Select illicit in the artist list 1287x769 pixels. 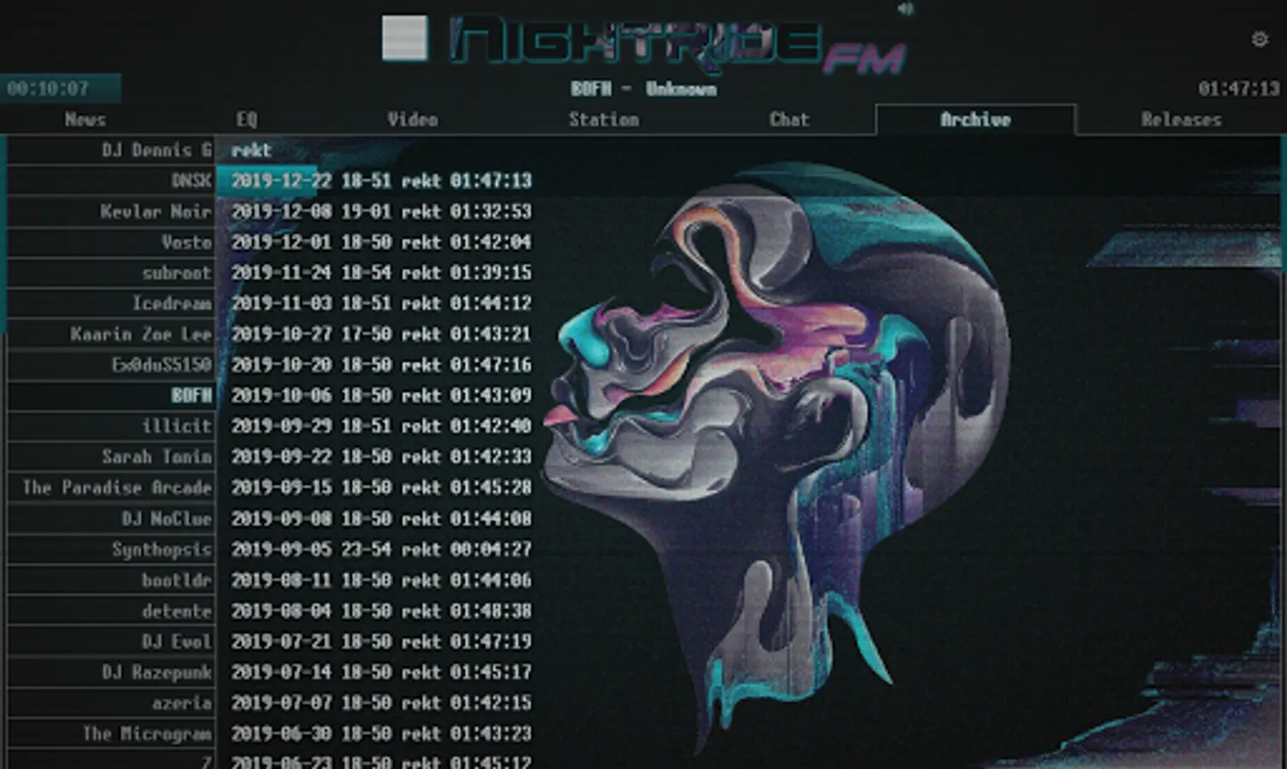pos(111,426)
